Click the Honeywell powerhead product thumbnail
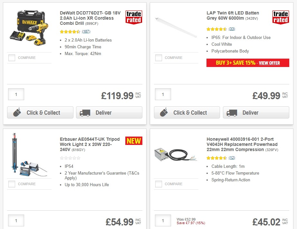Viewport: 297px width, 229px height. tap(177, 154)
